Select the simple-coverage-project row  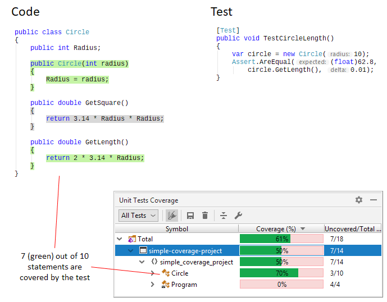tap(185, 250)
